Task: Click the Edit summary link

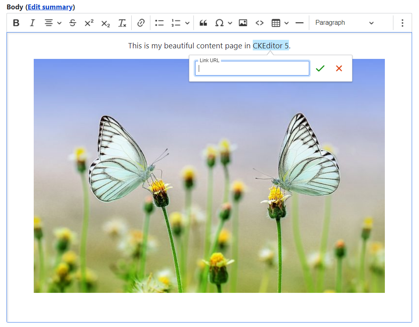Action: pos(50,6)
